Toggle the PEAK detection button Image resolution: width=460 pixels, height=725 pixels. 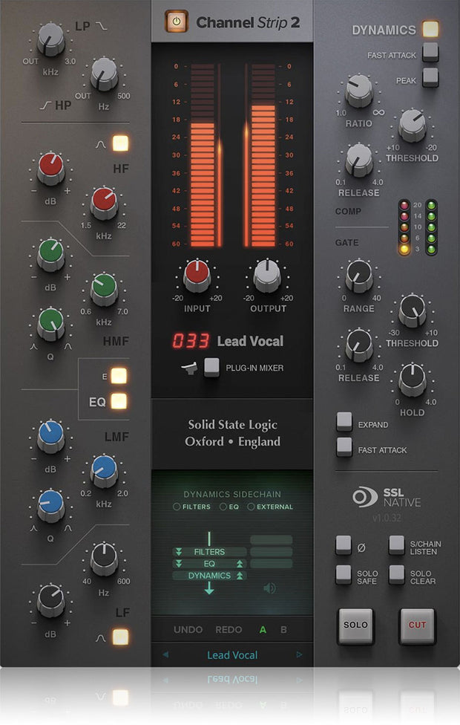pyautogui.click(x=430, y=77)
